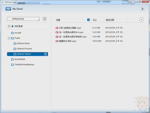Toggle sort direction arrow in name column

tap(88, 20)
